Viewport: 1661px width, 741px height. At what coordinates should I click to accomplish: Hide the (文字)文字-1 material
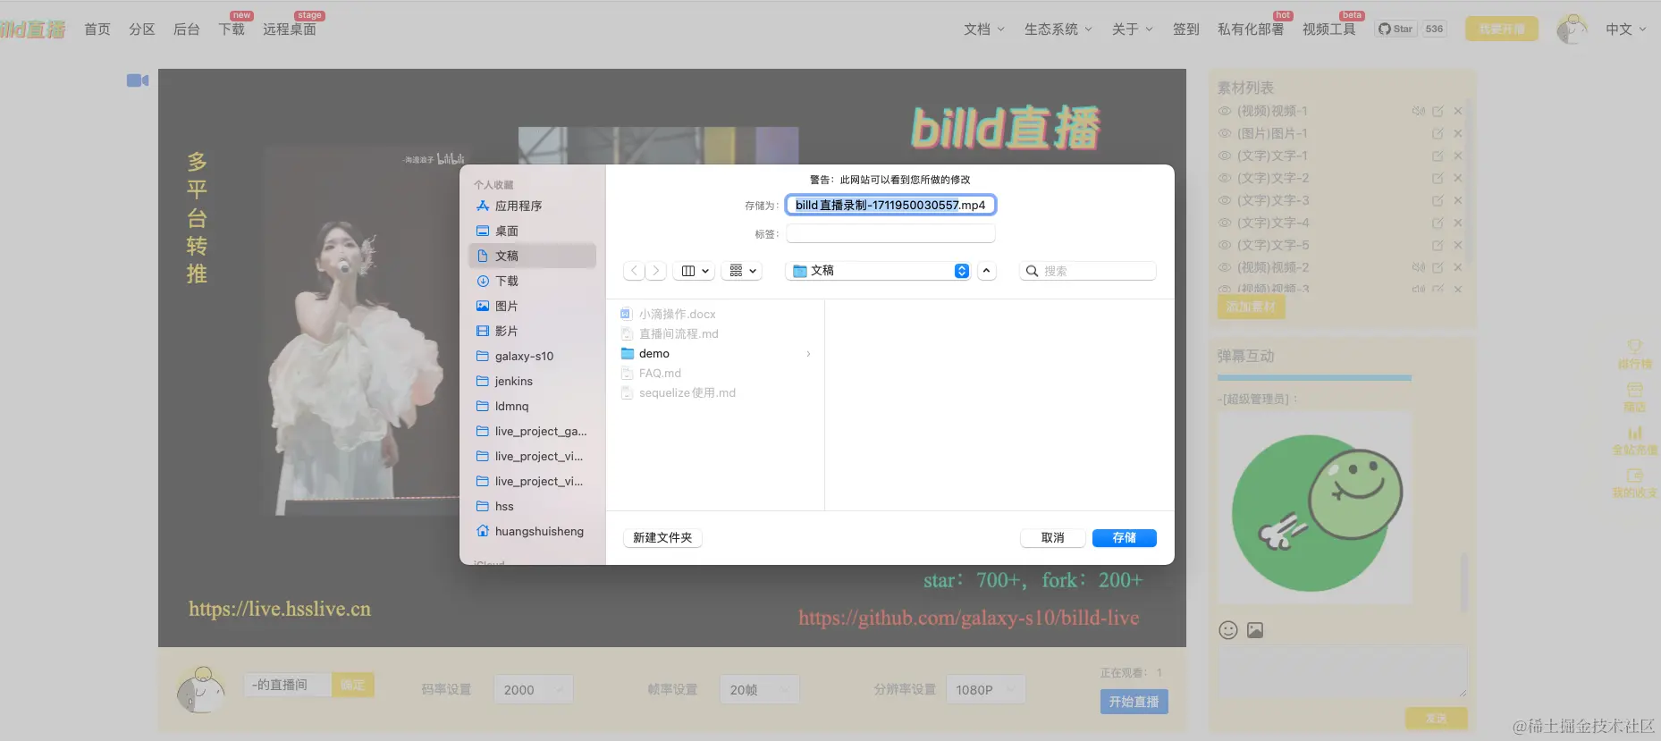[x=1225, y=156]
